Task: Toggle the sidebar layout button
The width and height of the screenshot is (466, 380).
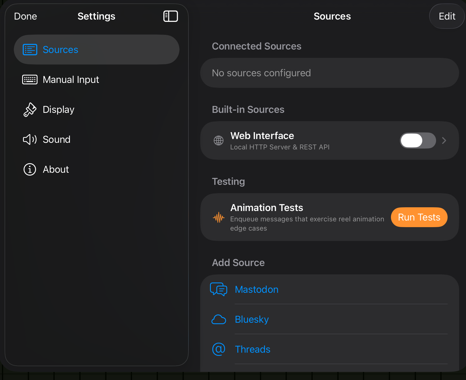Action: pyautogui.click(x=171, y=16)
